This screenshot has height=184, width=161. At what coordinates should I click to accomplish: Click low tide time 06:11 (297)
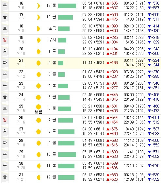click(135, 60)
